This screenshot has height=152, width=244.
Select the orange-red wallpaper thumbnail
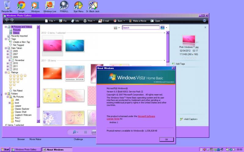[x=52, y=73]
